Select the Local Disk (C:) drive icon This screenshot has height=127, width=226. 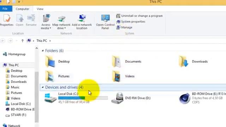tap(50, 98)
